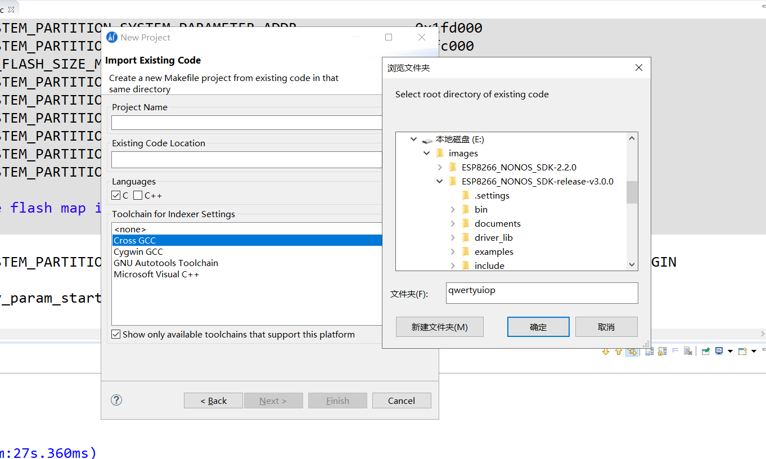Image resolution: width=766 pixels, height=459 pixels.
Task: Maximize the New Project dialog
Action: point(389,37)
